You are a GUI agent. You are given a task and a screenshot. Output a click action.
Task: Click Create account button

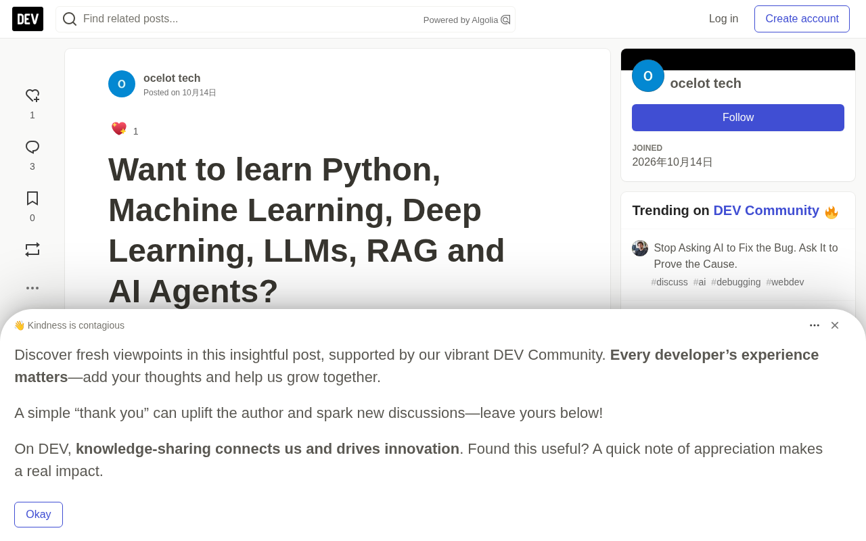(x=802, y=19)
